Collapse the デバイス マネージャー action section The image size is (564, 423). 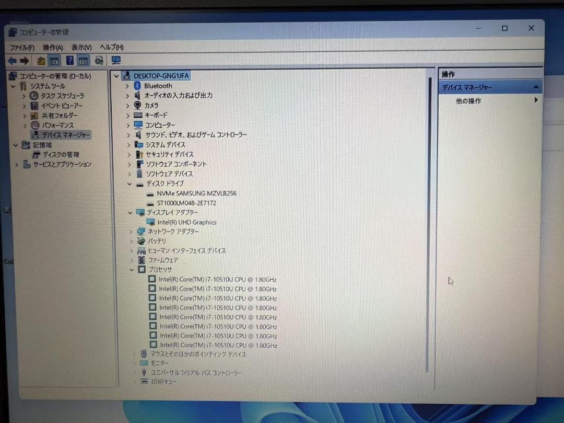536,87
